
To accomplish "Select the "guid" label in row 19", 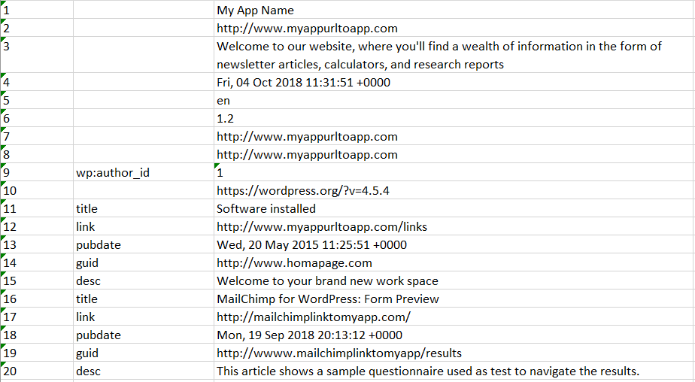I will [x=87, y=353].
